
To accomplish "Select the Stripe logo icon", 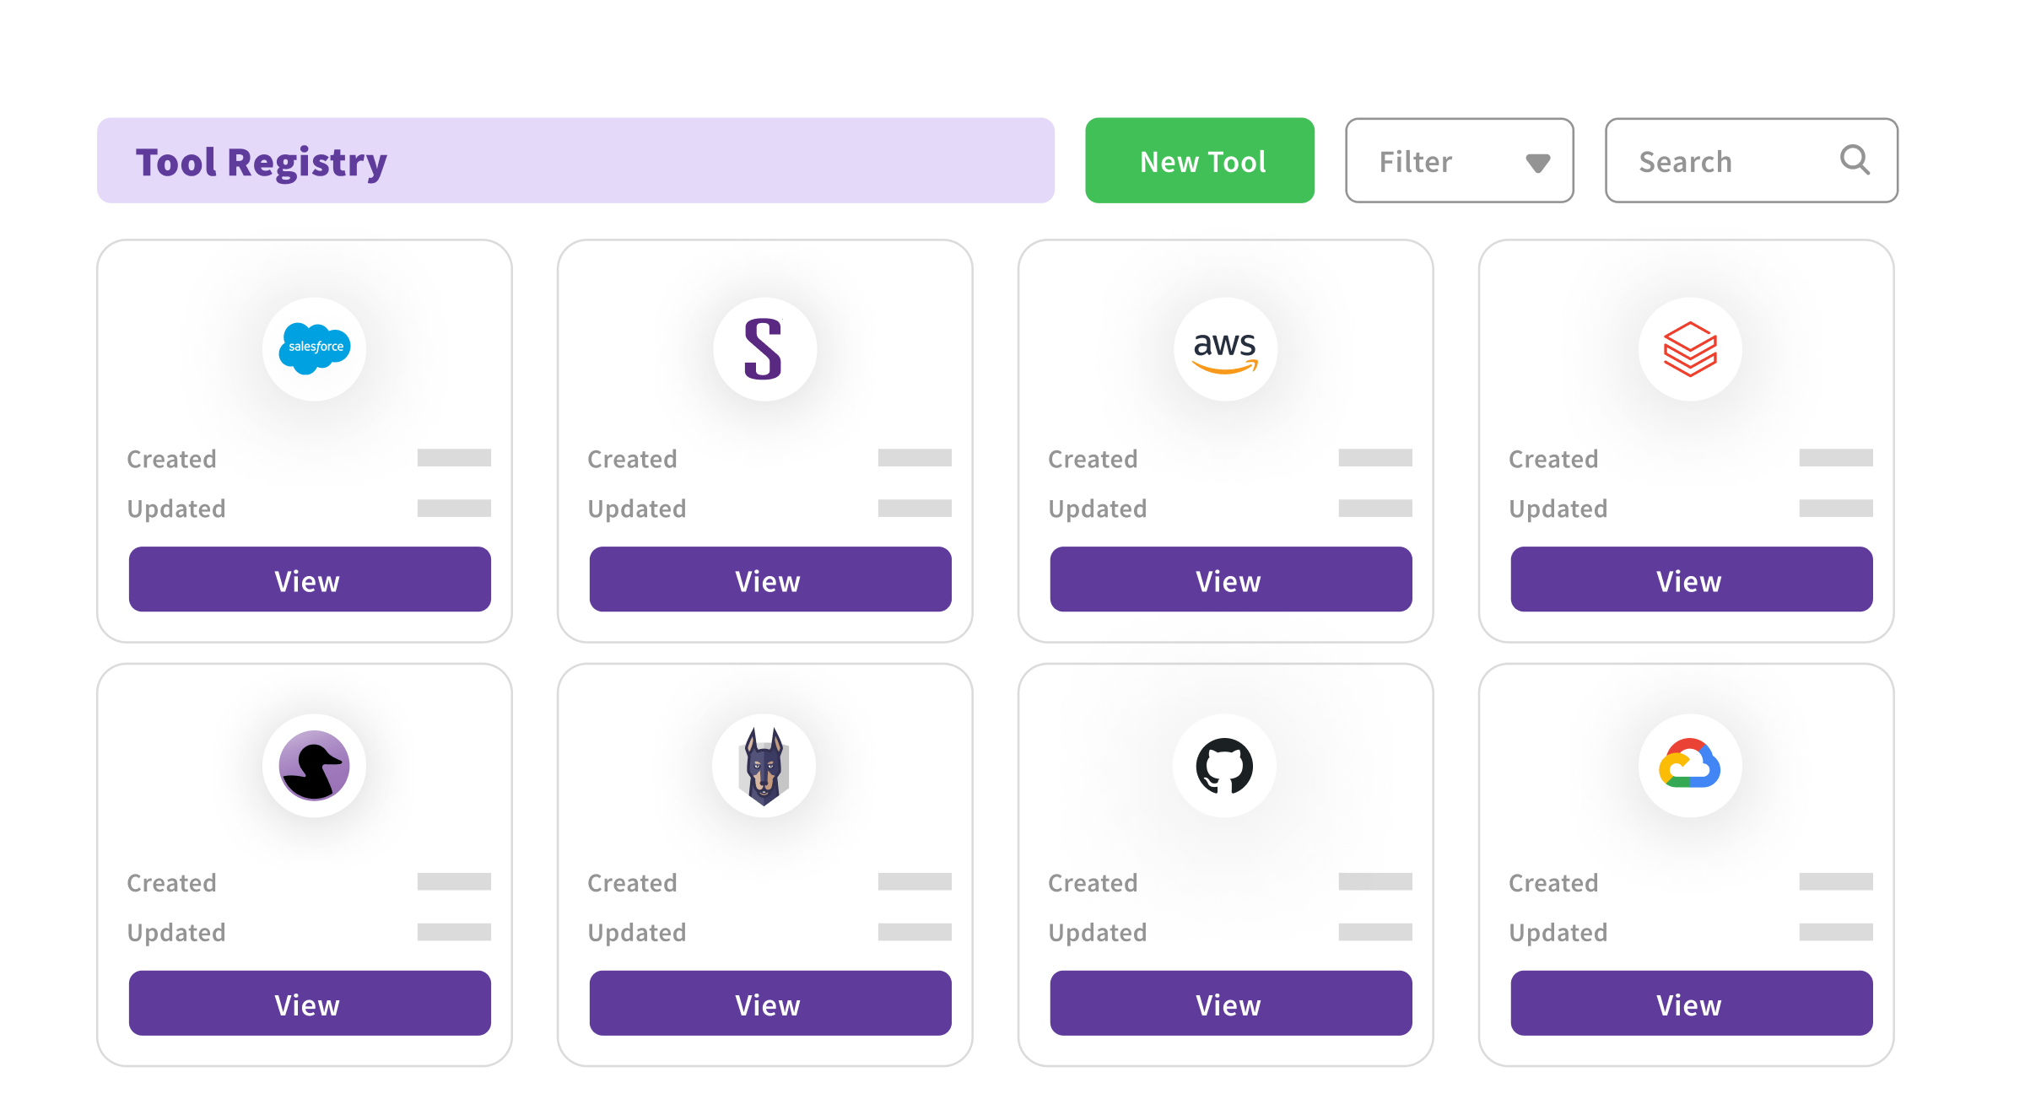I will (766, 349).
